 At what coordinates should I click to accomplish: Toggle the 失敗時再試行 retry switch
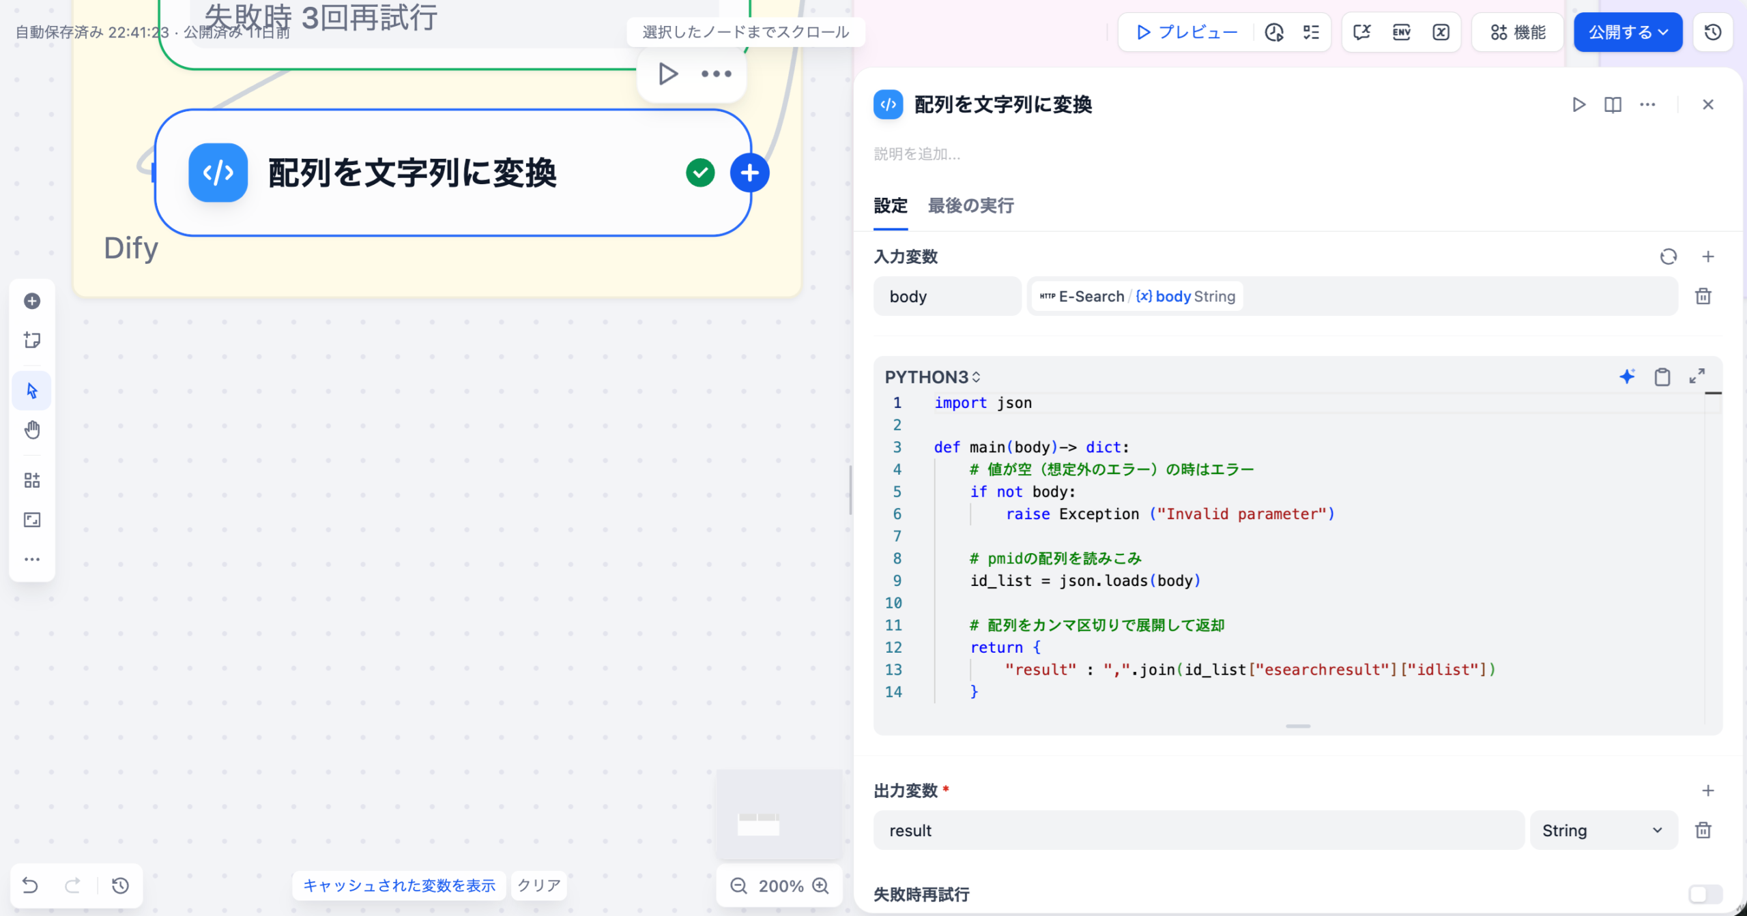pyautogui.click(x=1705, y=893)
